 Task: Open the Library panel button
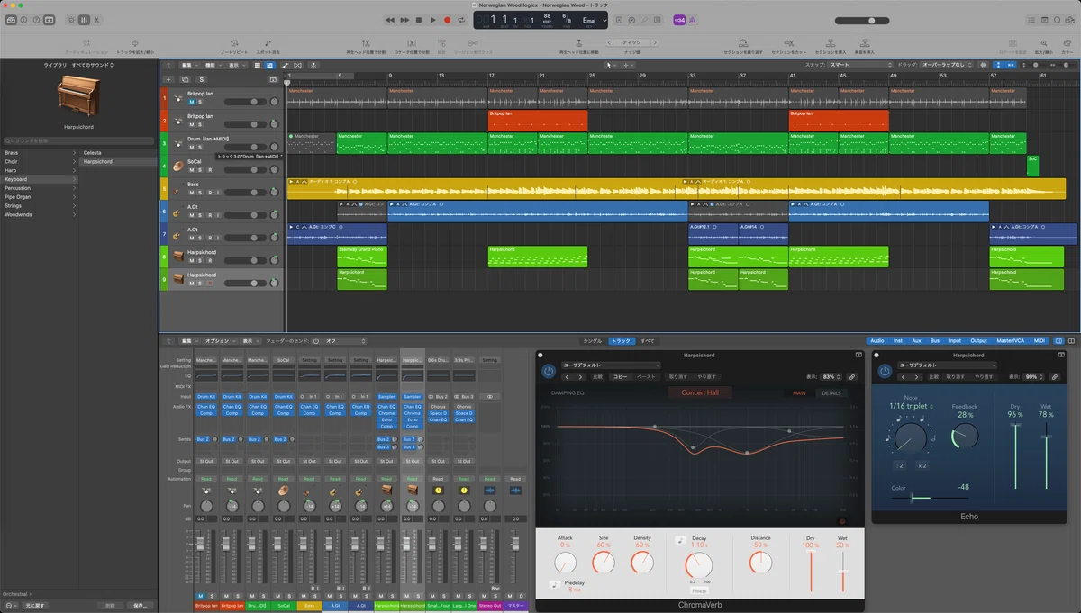click(x=11, y=20)
